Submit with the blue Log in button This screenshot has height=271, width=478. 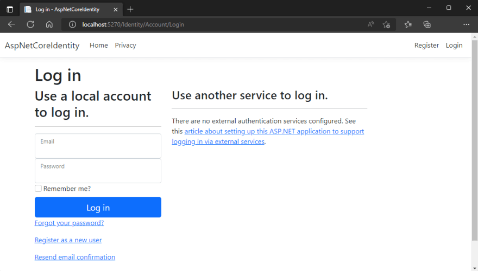coord(98,207)
